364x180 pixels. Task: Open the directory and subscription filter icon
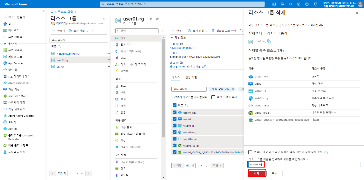tap(282, 4)
